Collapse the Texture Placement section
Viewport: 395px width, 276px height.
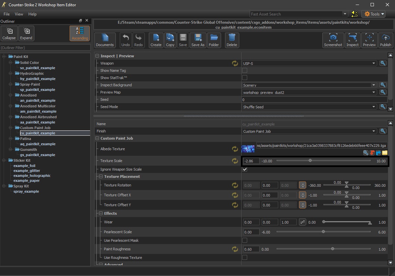(x=101, y=177)
